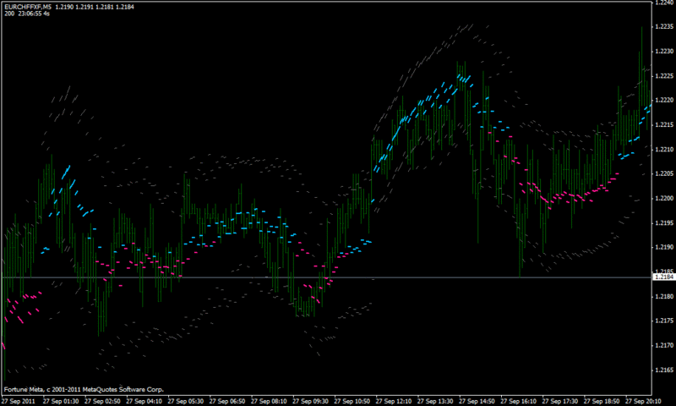This screenshot has width=676, height=406.
Task: Click the 1.2190 price axis label
Action: click(x=664, y=247)
